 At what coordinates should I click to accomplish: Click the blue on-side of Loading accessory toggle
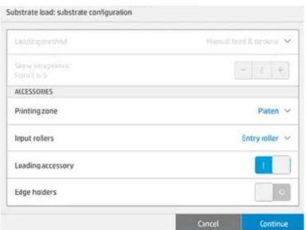[x=264, y=165]
